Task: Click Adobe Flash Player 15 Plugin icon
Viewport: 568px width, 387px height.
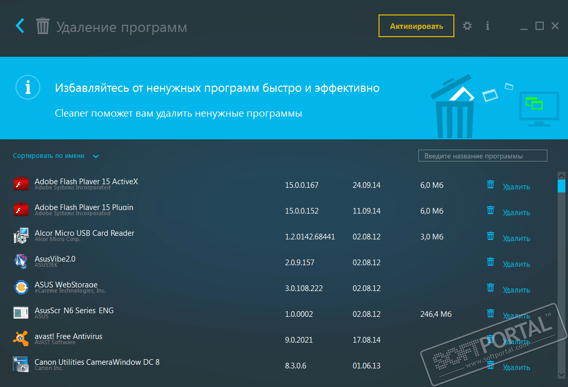Action: pyautogui.click(x=21, y=209)
